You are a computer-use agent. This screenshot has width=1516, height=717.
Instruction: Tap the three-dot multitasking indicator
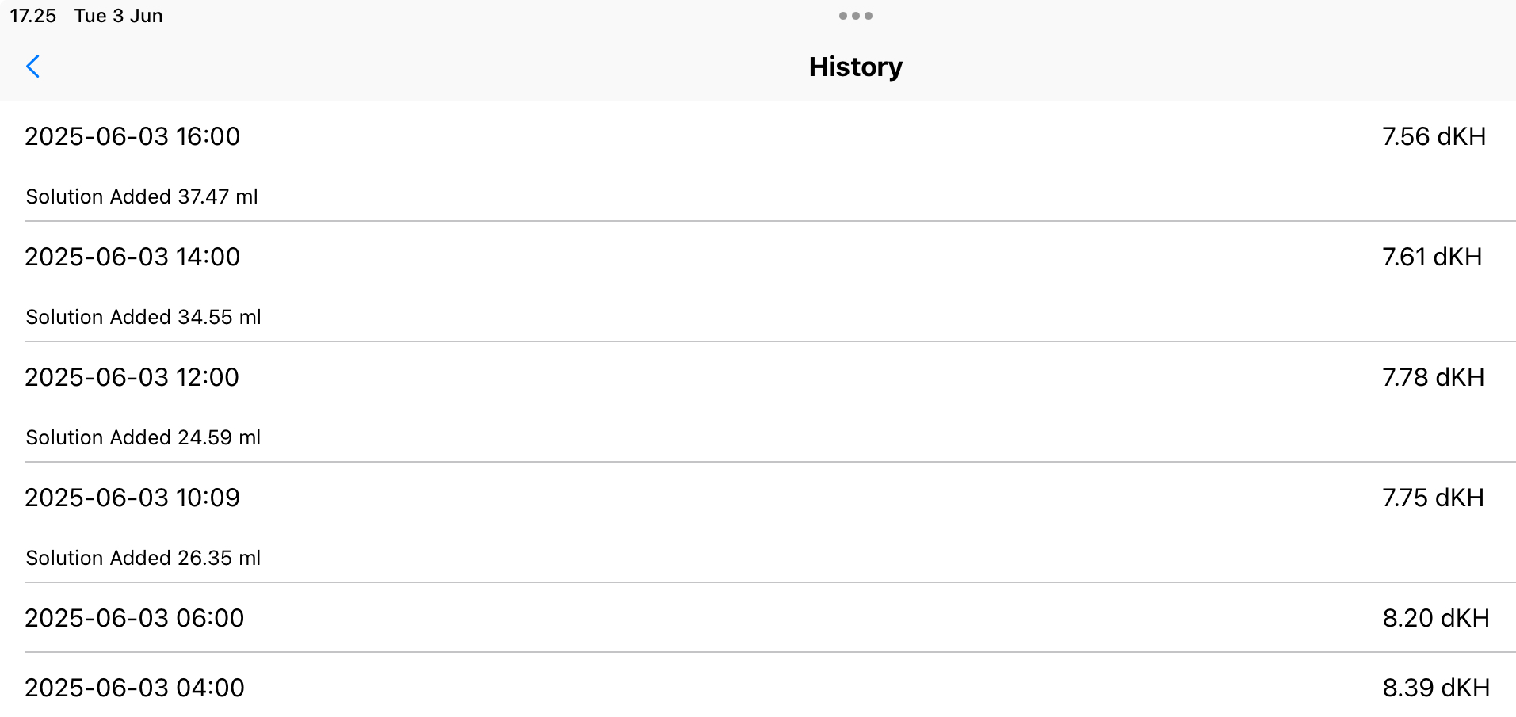(855, 16)
